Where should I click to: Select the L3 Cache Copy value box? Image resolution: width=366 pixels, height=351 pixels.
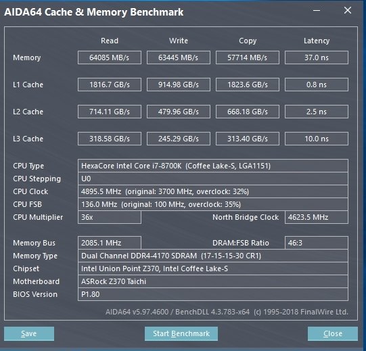coord(248,139)
